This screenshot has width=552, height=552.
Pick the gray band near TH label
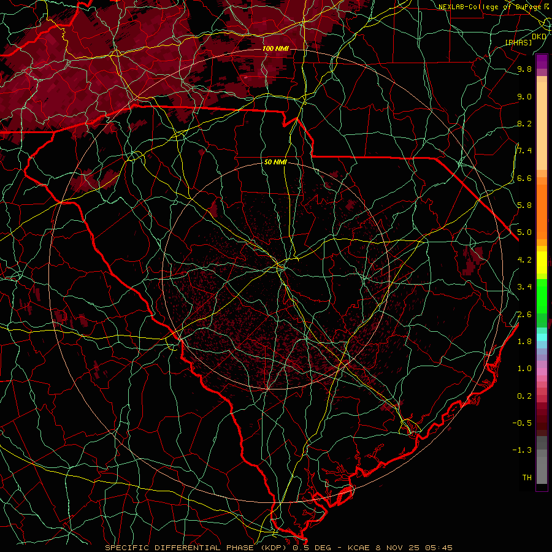point(542,470)
